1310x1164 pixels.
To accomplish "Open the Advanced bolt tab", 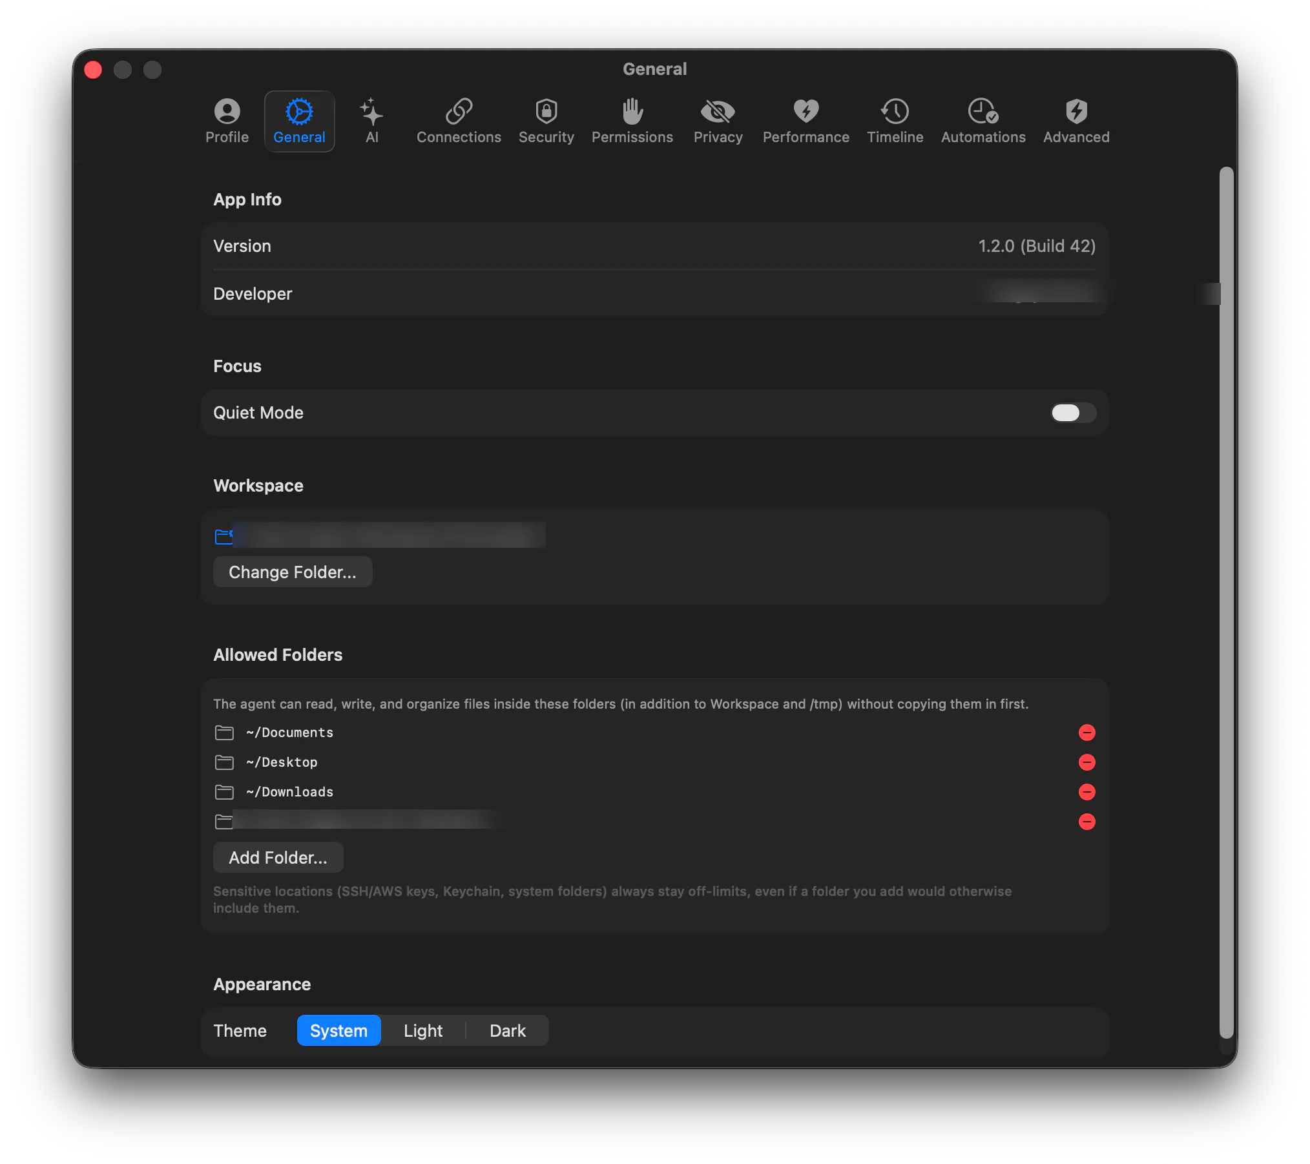I will click(1076, 121).
